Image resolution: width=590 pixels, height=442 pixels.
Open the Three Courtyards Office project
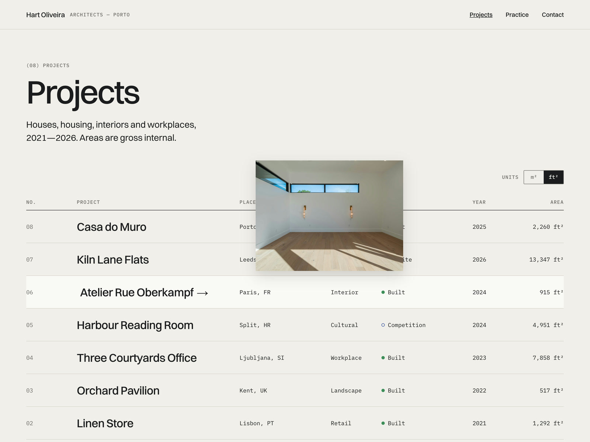point(137,358)
